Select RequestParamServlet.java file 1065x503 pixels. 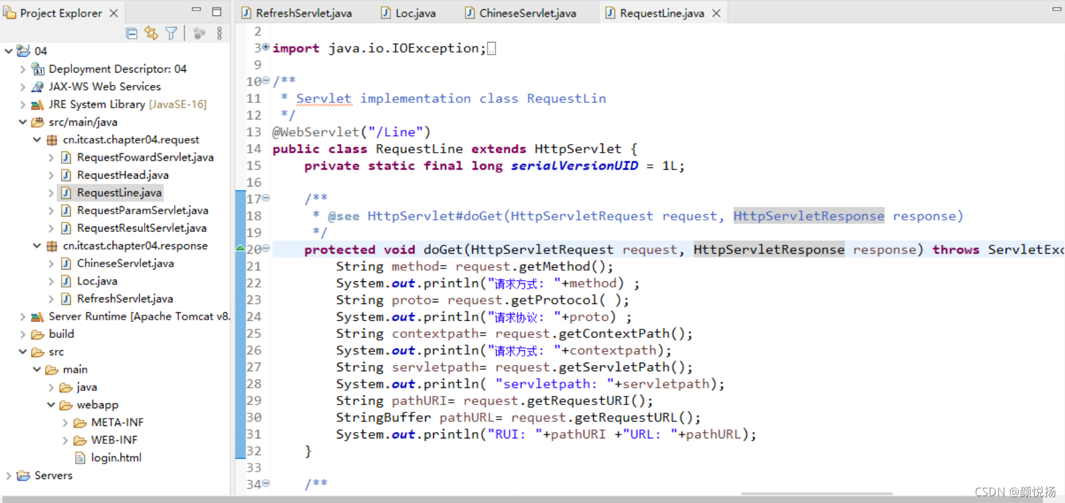pos(142,211)
